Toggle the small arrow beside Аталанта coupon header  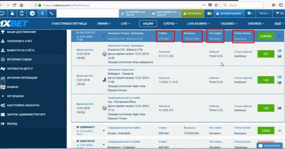pos(104,36)
